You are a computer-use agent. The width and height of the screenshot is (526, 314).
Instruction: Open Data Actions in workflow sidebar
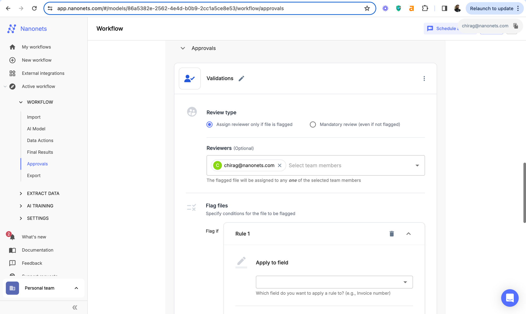pyautogui.click(x=40, y=140)
